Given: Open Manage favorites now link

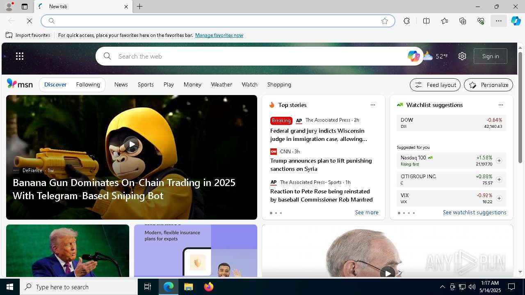Looking at the screenshot, I should tap(219, 35).
